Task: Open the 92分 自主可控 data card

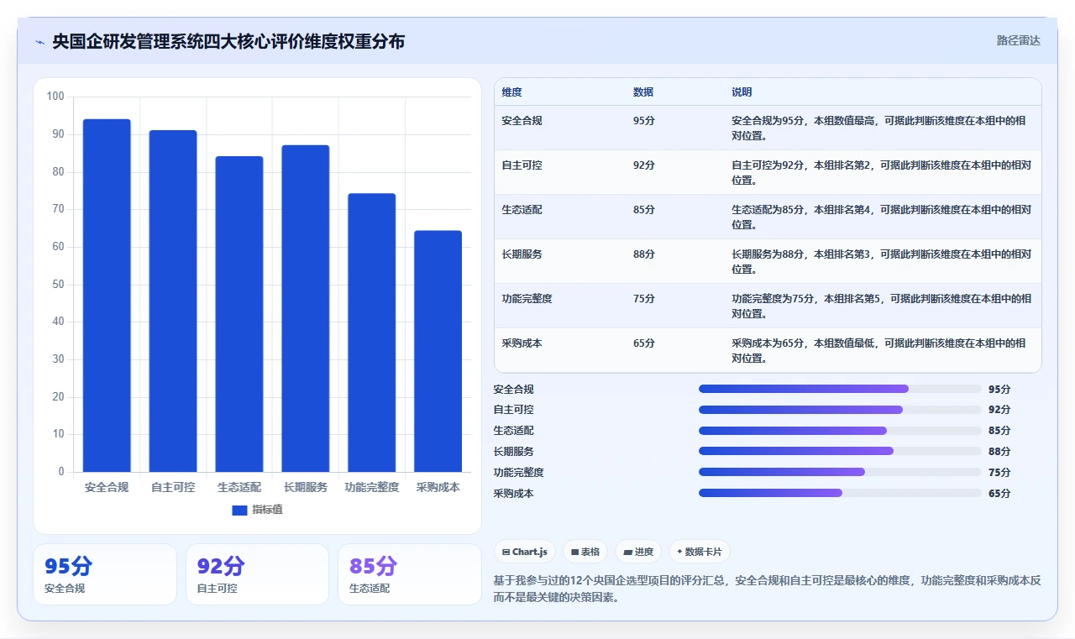Action: 257,574
